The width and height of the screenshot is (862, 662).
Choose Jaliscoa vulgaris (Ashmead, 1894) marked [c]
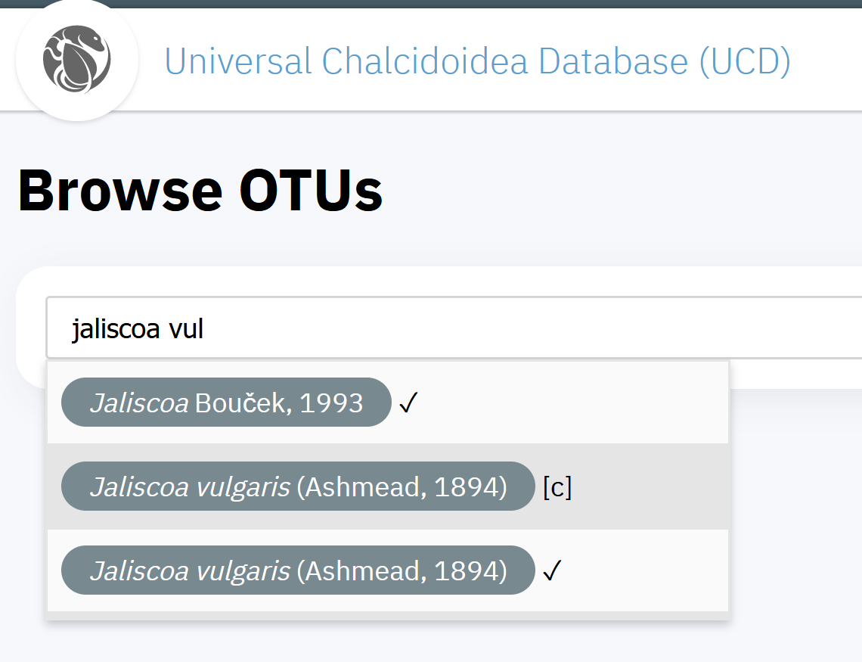(x=298, y=486)
